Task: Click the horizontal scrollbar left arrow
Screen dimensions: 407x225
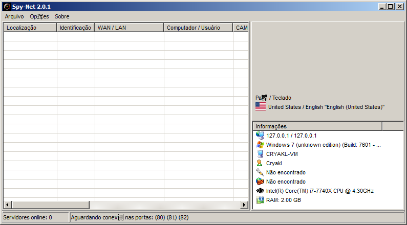Action: click(x=8, y=205)
